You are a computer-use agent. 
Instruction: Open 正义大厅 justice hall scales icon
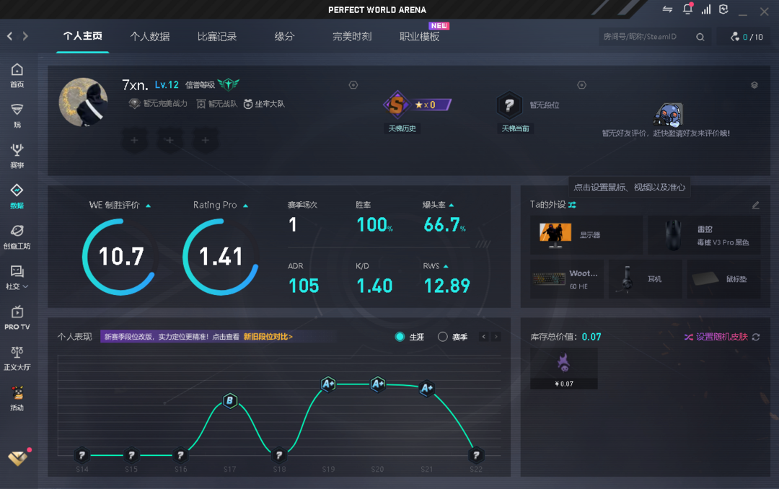coord(17,357)
